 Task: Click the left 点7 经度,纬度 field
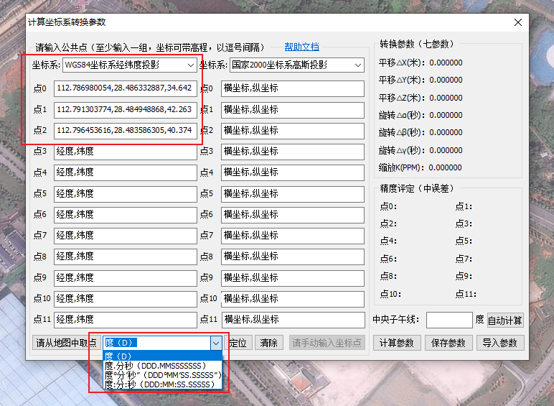tap(126, 236)
